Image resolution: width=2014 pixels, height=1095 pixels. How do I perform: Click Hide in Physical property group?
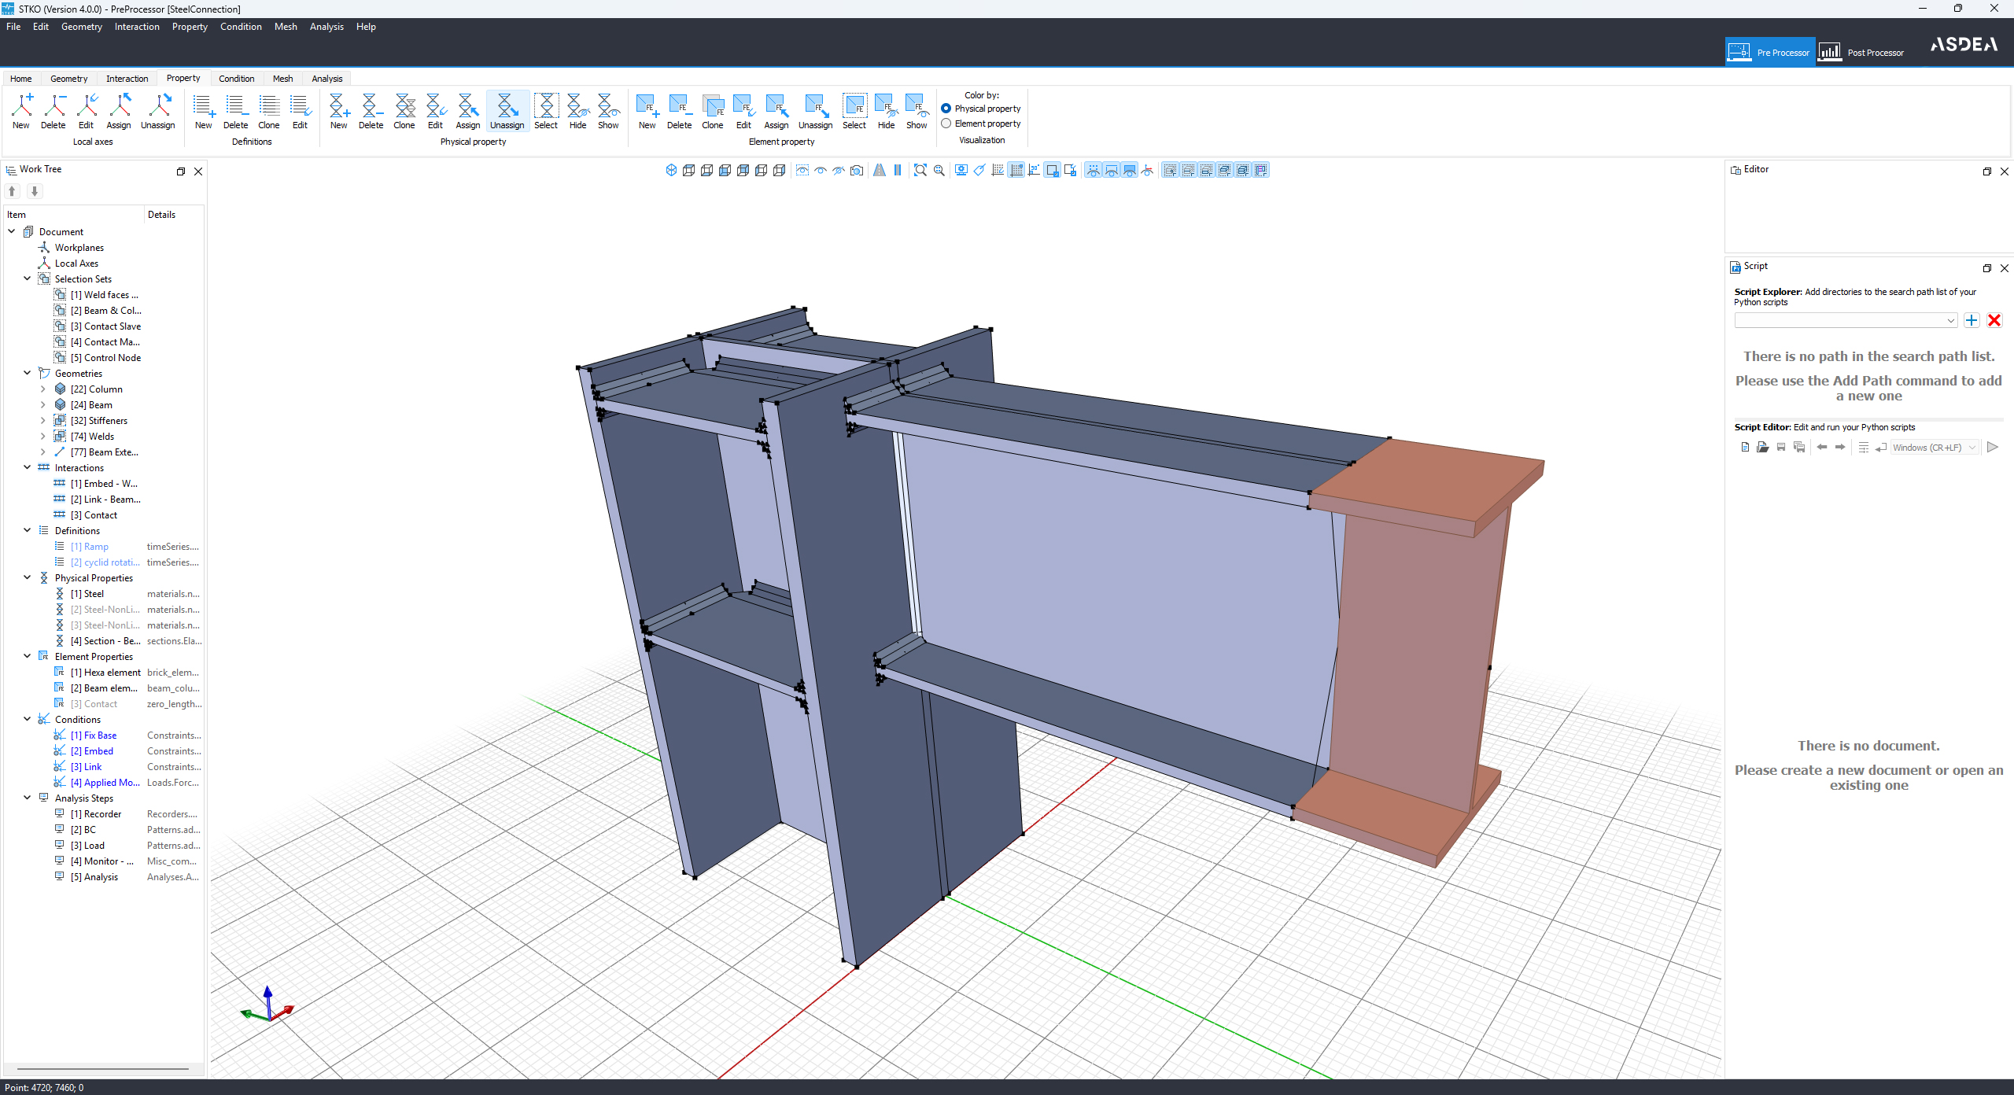578,112
